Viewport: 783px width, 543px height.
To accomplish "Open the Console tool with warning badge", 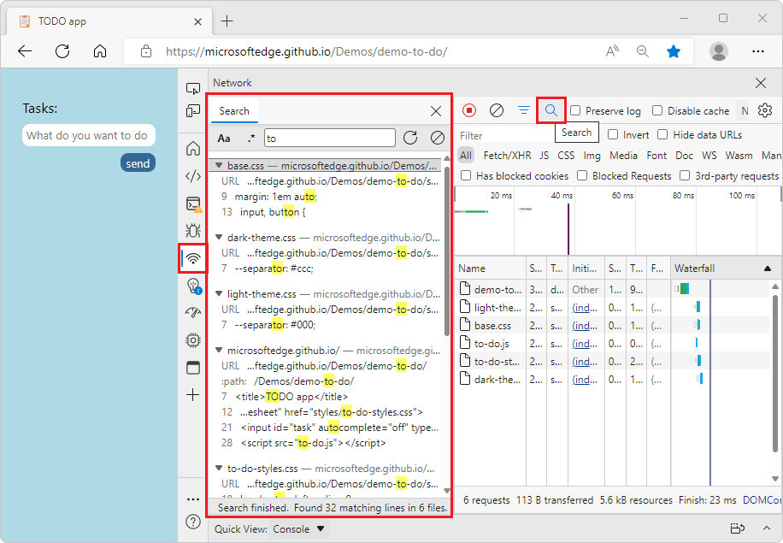I will (x=192, y=204).
